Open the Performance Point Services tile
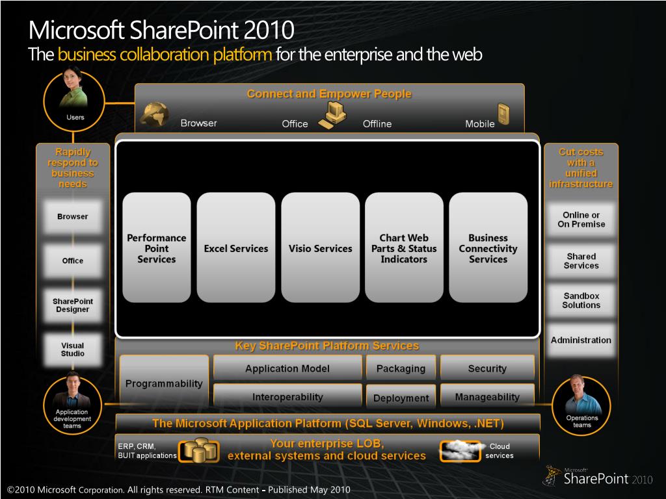The width and height of the screenshot is (666, 499). tap(156, 248)
